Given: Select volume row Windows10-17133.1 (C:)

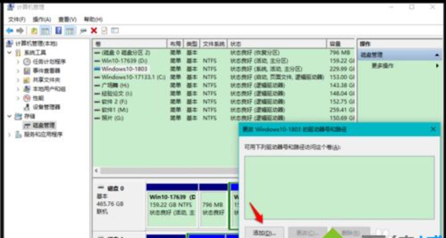Looking at the screenshot, I should (x=224, y=77).
